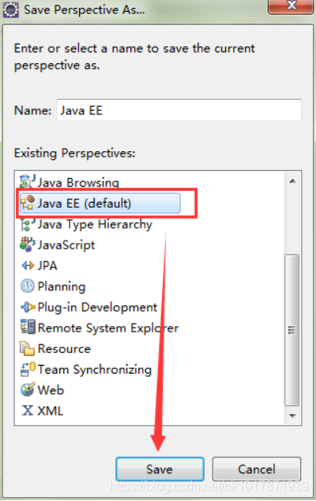Click the perspectives list scroll-down arrow
This screenshot has width=316, height=501.
pyautogui.click(x=292, y=416)
